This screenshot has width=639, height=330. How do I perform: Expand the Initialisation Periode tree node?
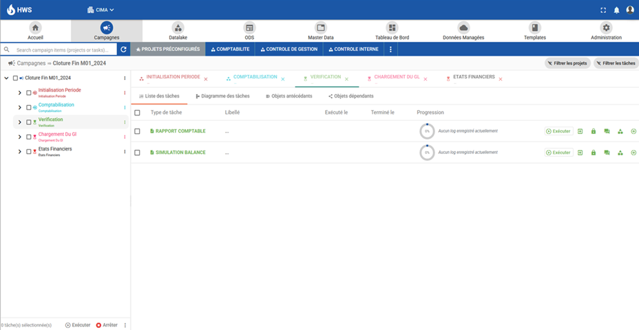pos(19,93)
